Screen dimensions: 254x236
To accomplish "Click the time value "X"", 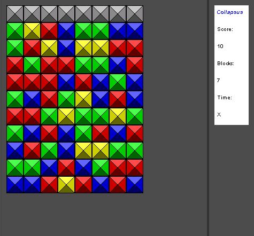I will click(219, 115).
